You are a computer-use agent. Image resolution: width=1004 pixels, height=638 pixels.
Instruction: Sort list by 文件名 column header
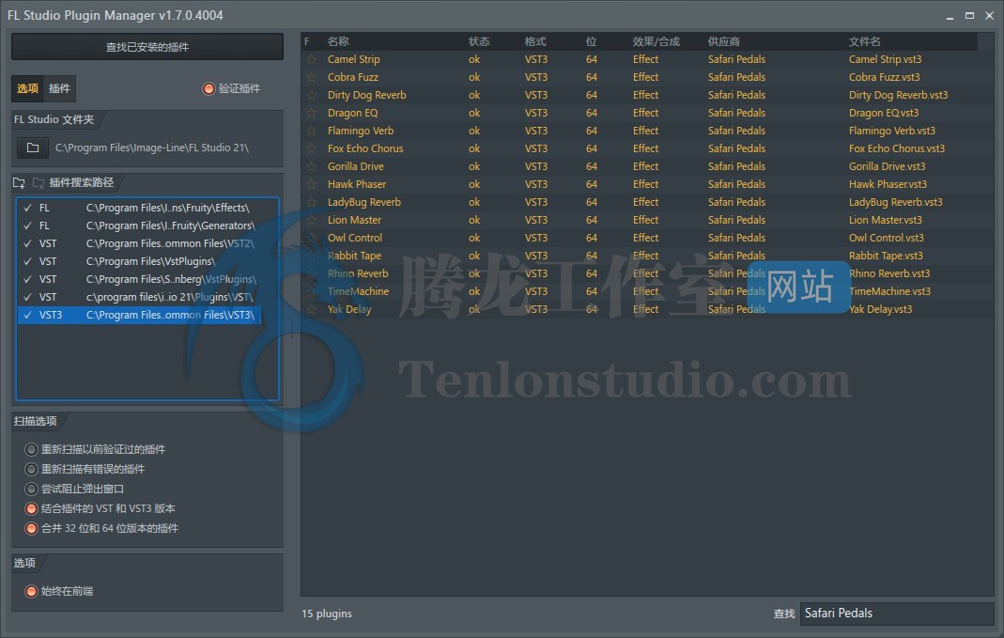point(865,41)
